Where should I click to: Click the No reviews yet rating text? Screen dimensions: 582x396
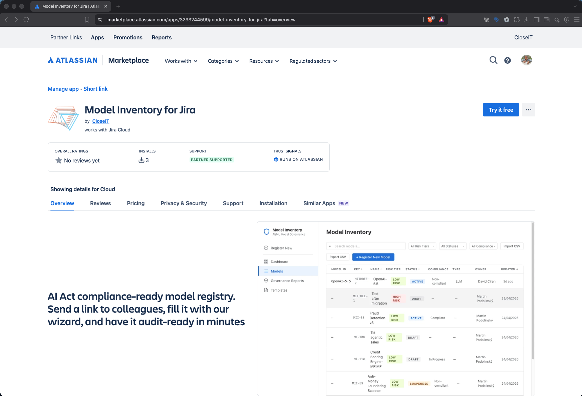point(82,160)
